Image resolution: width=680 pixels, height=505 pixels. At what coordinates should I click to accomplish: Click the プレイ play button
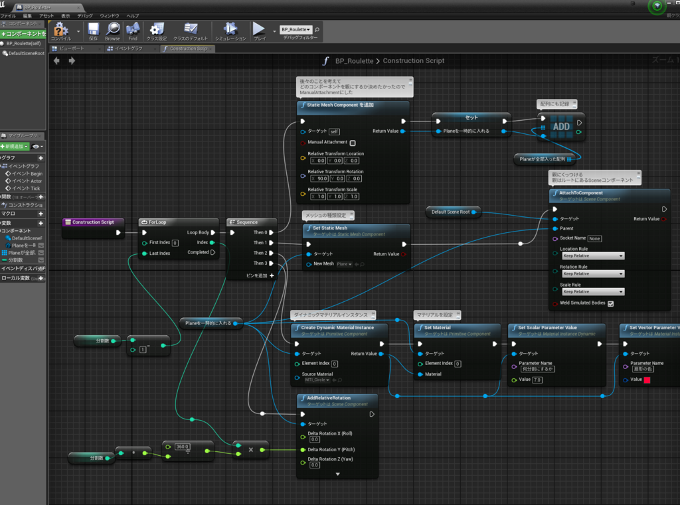(260, 32)
